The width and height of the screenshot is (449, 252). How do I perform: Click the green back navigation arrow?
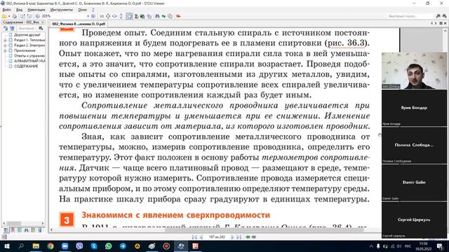click(x=248, y=237)
